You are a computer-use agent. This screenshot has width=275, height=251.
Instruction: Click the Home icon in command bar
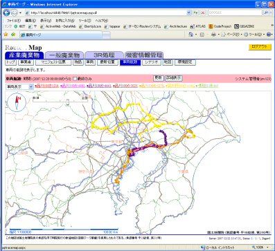[x=190, y=35]
